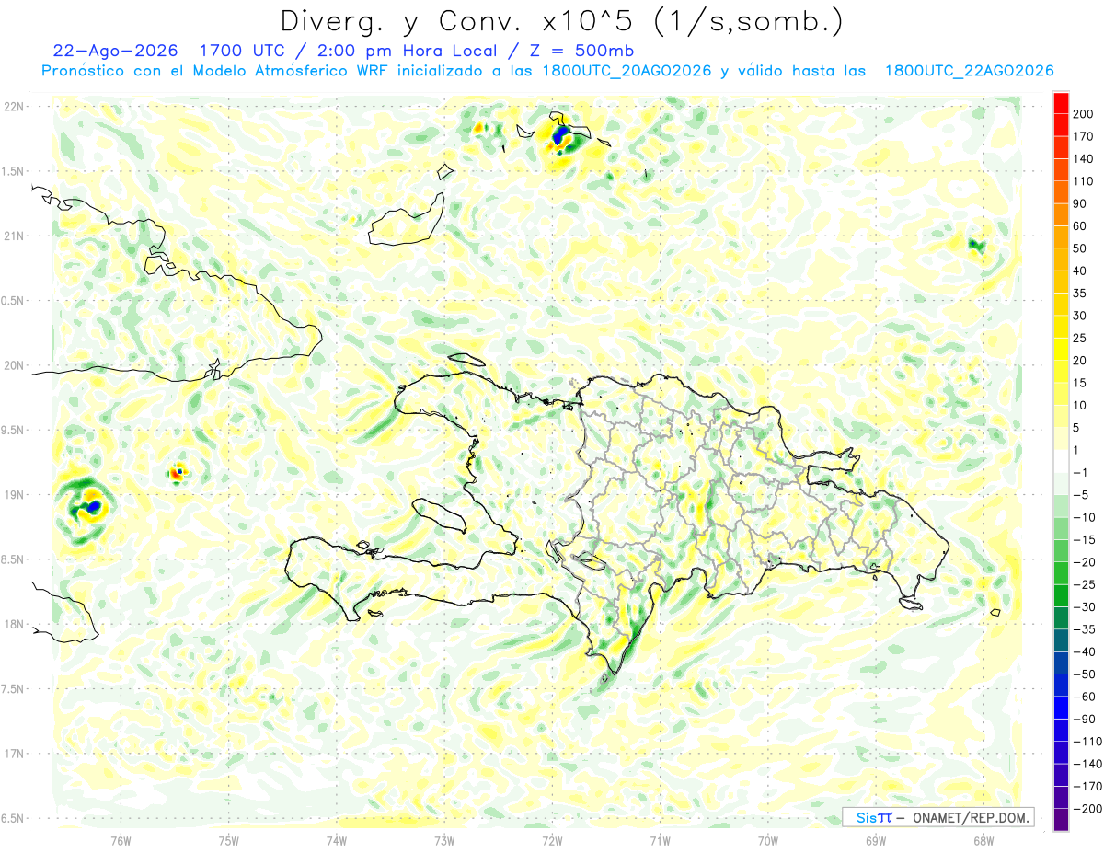Image resolution: width=1104 pixels, height=853 pixels.
Task: Click the legend swatch between -170 and -200
Action: [1061, 798]
